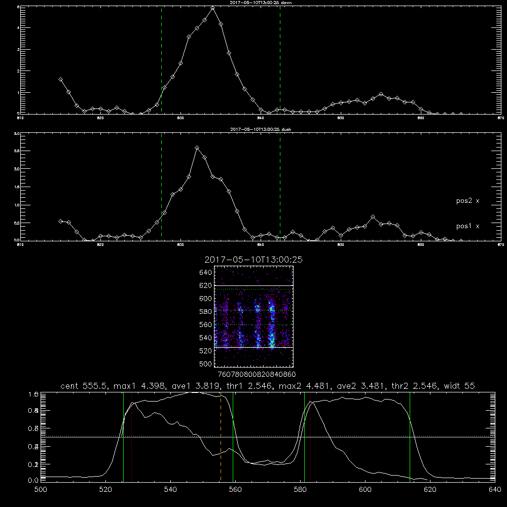Viewport: 507px width, 507px height.
Task: Click the bottom plot x-axis label 640
Action: (495, 490)
